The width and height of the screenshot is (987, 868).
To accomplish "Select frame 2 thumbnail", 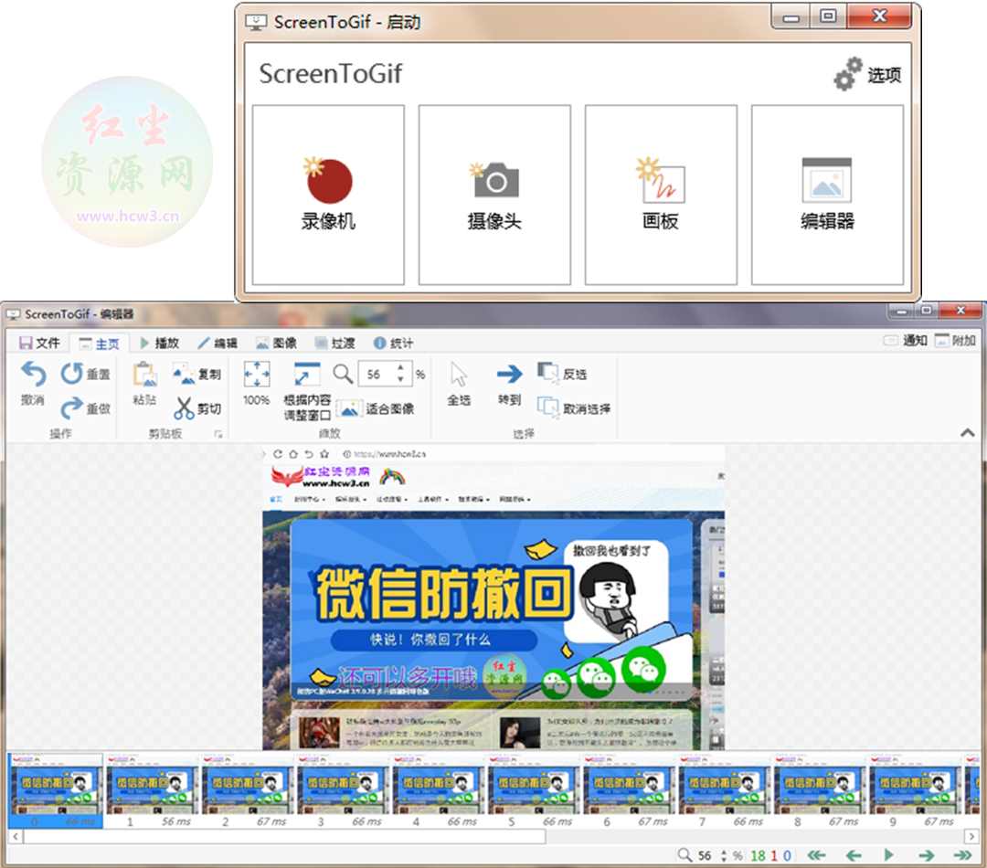I will click(x=247, y=790).
